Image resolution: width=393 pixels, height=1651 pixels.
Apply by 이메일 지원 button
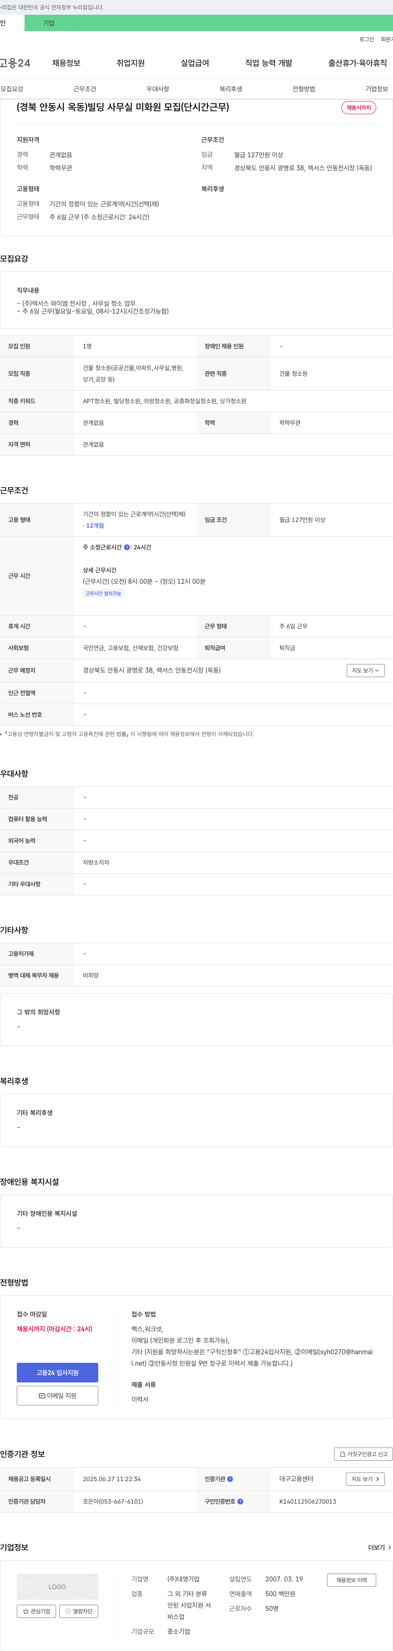[x=57, y=1395]
